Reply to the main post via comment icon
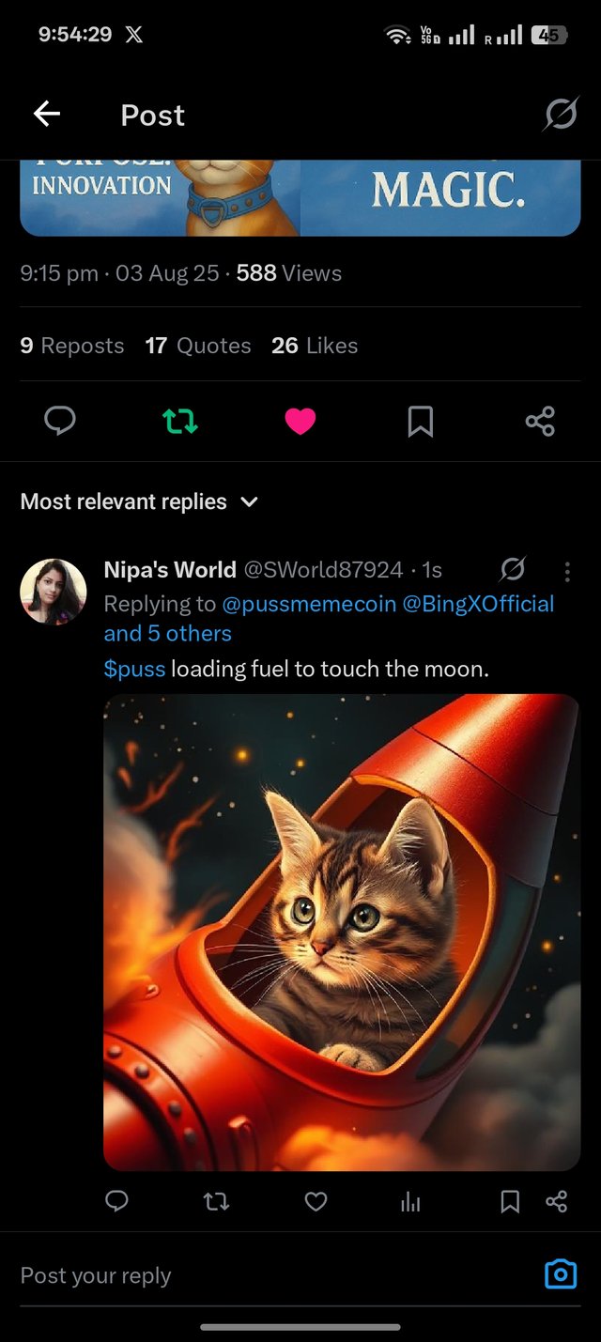The height and width of the screenshot is (1342, 601). 60,422
